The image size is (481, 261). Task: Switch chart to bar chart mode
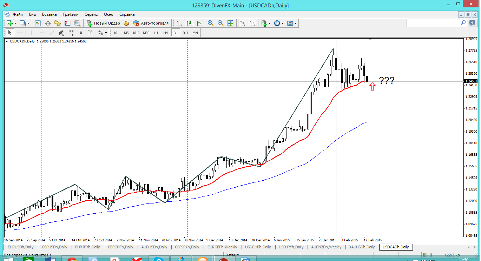179,23
